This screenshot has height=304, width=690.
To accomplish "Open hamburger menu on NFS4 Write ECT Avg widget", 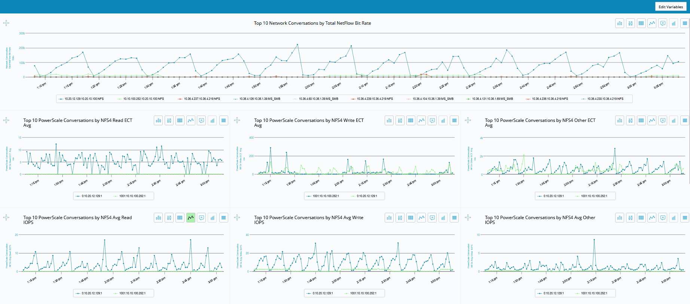I will pyautogui.click(x=454, y=120).
